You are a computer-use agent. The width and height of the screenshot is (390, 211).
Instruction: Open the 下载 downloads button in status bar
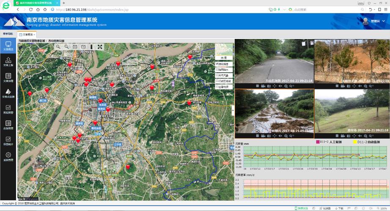tap(339, 208)
